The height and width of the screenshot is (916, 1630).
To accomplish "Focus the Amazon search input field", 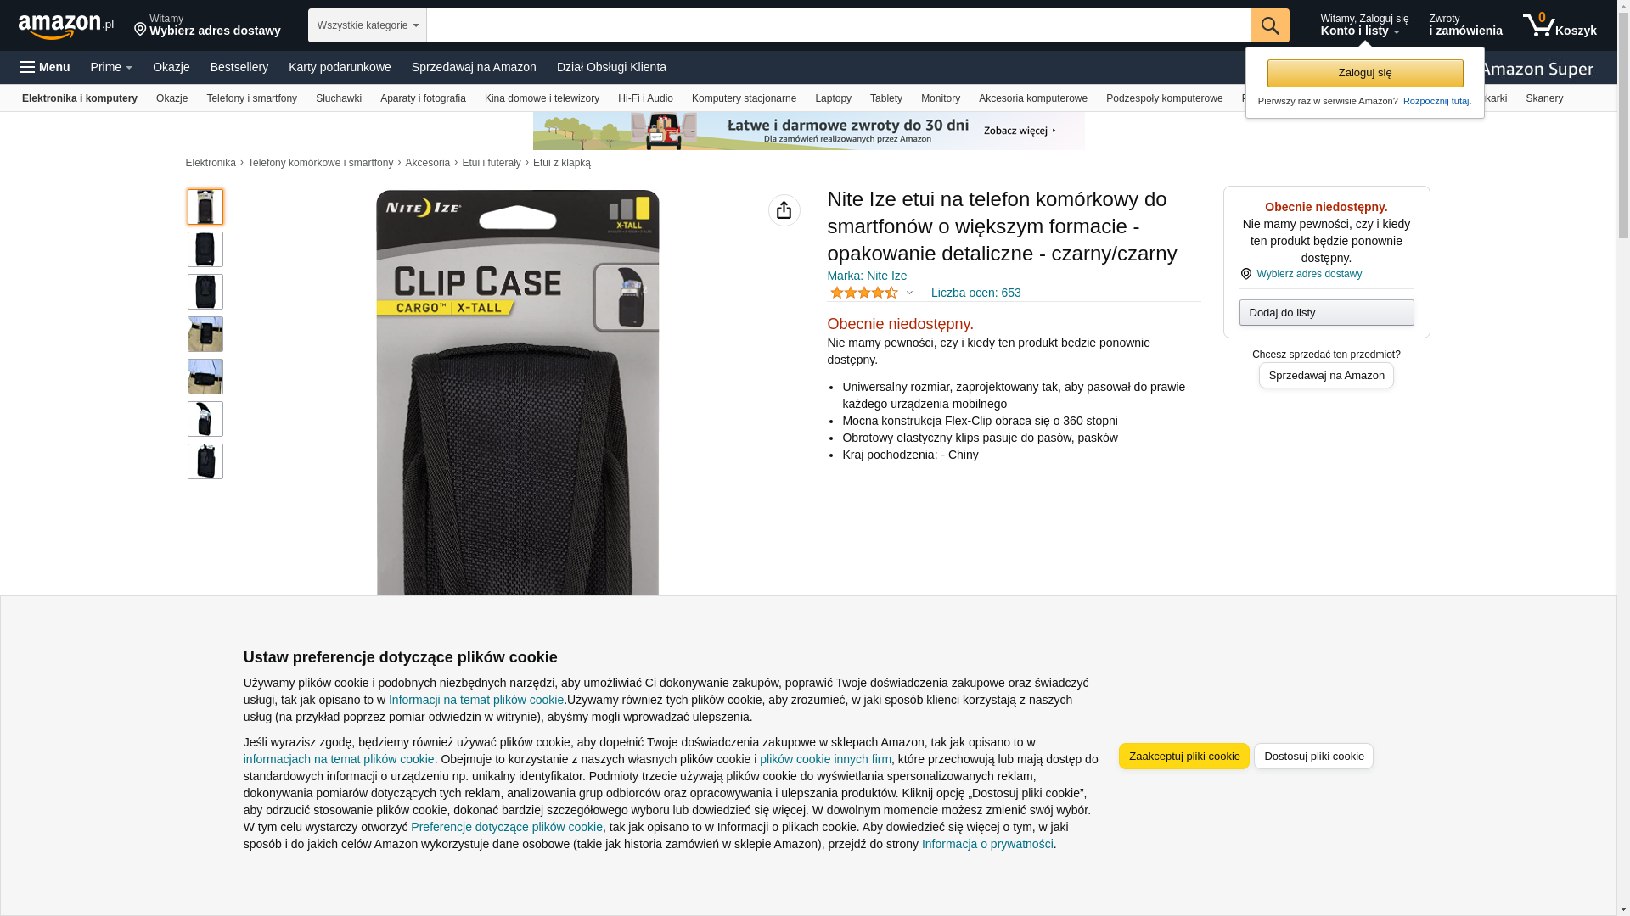I will [839, 25].
